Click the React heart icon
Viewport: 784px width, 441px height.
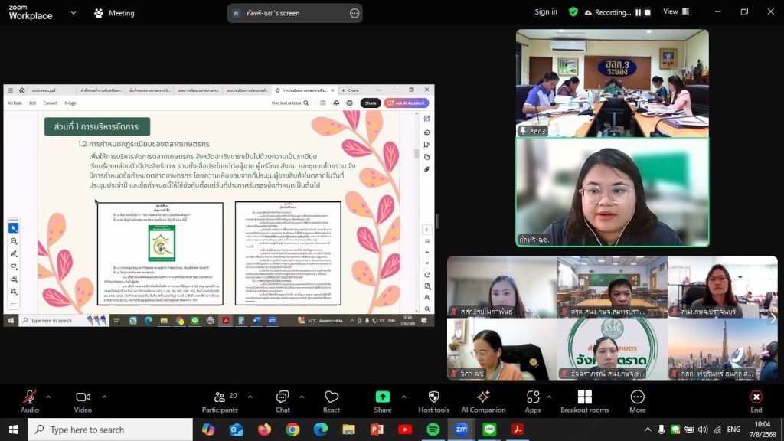(x=332, y=397)
